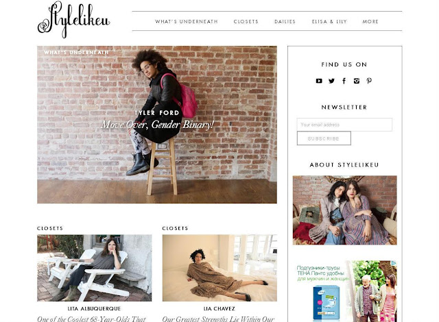
Task: Open the What's Underneath menu item
Action: (x=187, y=21)
